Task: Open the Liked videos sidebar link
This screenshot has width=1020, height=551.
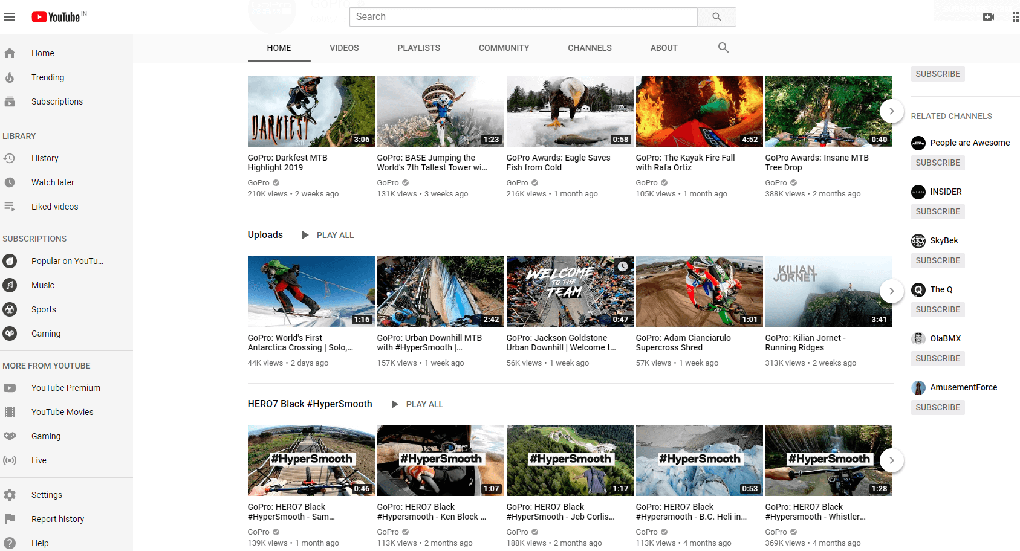Action: point(55,207)
